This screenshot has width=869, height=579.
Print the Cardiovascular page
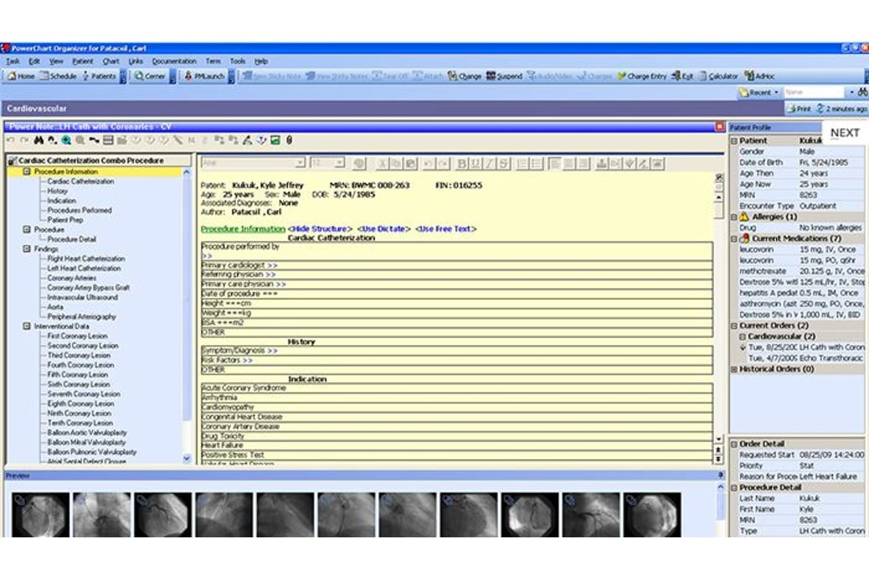[x=799, y=109]
